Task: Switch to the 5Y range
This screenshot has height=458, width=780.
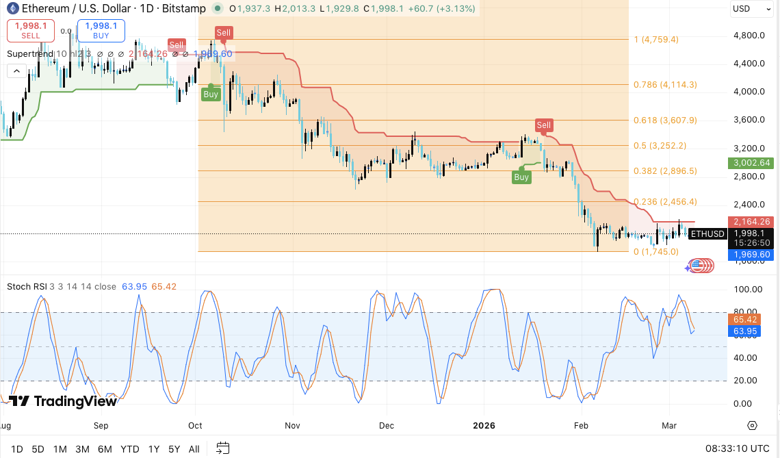Action: tap(174, 449)
